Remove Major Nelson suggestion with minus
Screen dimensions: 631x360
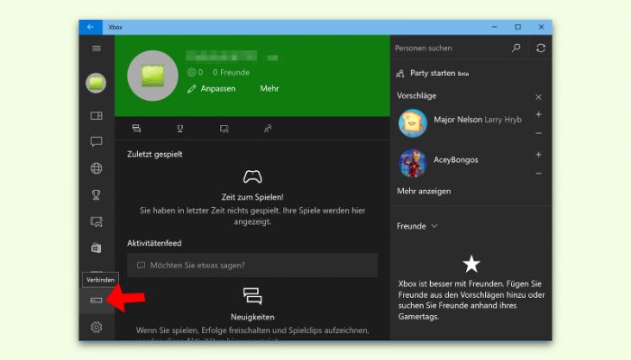pyautogui.click(x=538, y=133)
